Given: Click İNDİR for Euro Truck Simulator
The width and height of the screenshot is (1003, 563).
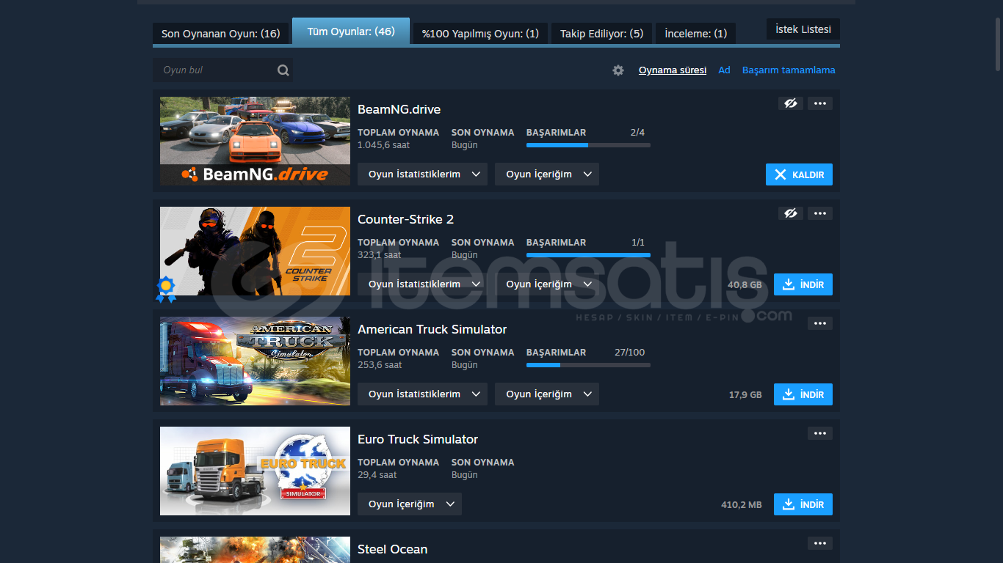Looking at the screenshot, I should [x=803, y=504].
